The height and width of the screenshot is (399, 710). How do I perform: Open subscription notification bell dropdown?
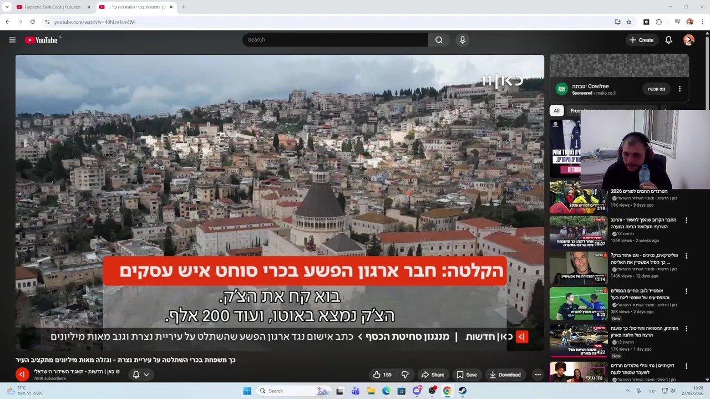pos(141,375)
